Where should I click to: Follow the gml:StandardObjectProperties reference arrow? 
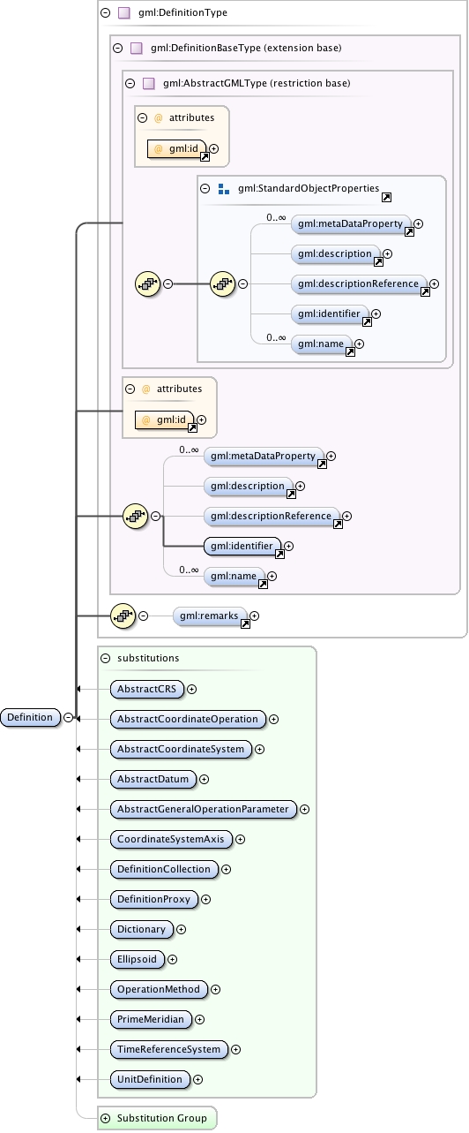coord(386,196)
